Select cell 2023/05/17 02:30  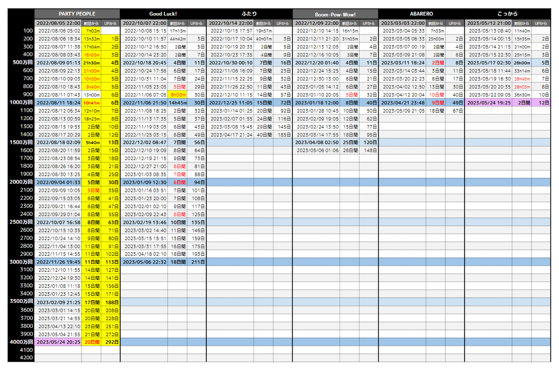pos(489,62)
